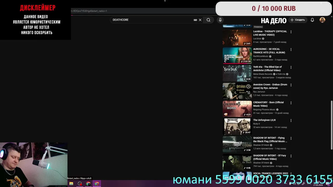Viewport: 333px width, 187px height.
Task: Open Lucidrae THERAPY thumbnail
Action: pyautogui.click(x=237, y=38)
